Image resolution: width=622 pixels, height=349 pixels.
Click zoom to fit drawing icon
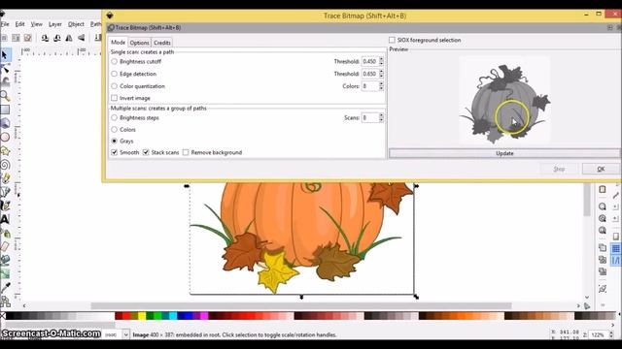coord(603,218)
